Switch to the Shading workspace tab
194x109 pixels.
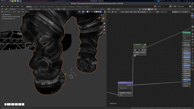[58, 7]
